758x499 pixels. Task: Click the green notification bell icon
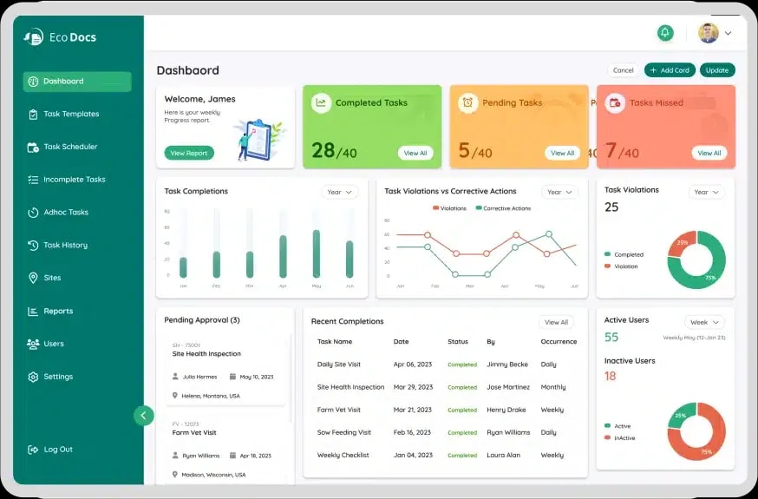665,33
